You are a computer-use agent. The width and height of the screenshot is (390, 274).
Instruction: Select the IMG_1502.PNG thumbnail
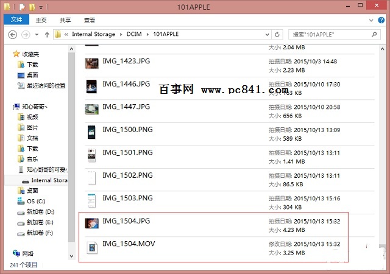coord(91,178)
